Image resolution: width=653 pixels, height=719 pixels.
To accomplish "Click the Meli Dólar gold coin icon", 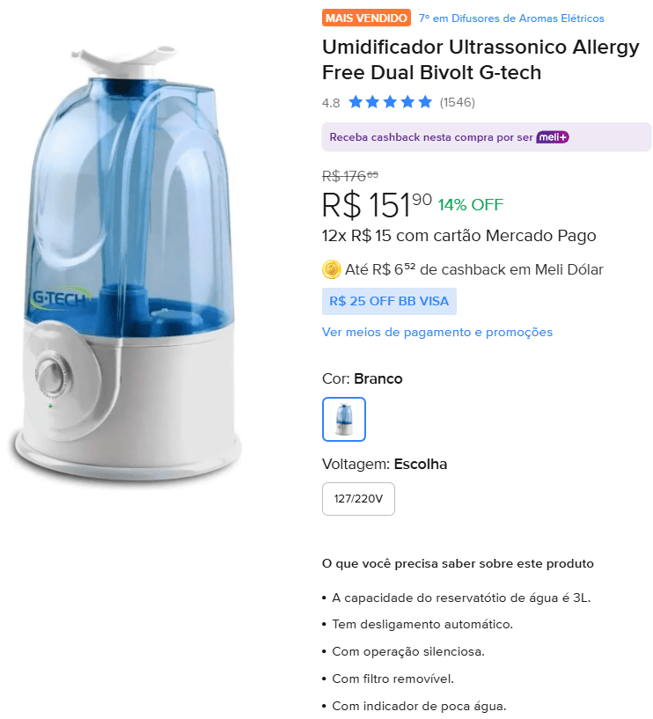I will (331, 269).
